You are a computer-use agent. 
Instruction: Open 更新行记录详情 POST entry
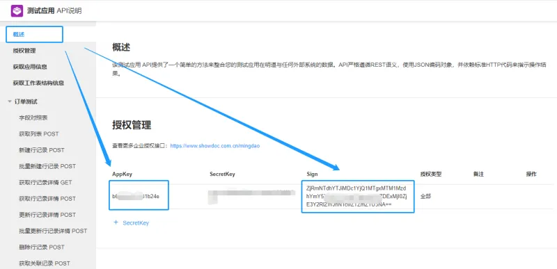47,215
